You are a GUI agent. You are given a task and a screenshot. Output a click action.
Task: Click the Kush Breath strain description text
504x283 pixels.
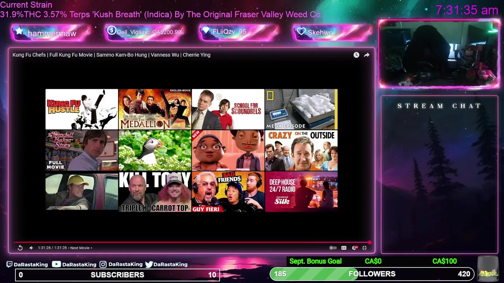[x=161, y=15]
